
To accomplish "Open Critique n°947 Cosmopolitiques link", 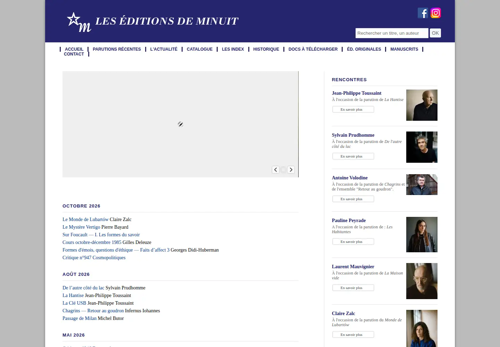I will [x=94, y=258].
